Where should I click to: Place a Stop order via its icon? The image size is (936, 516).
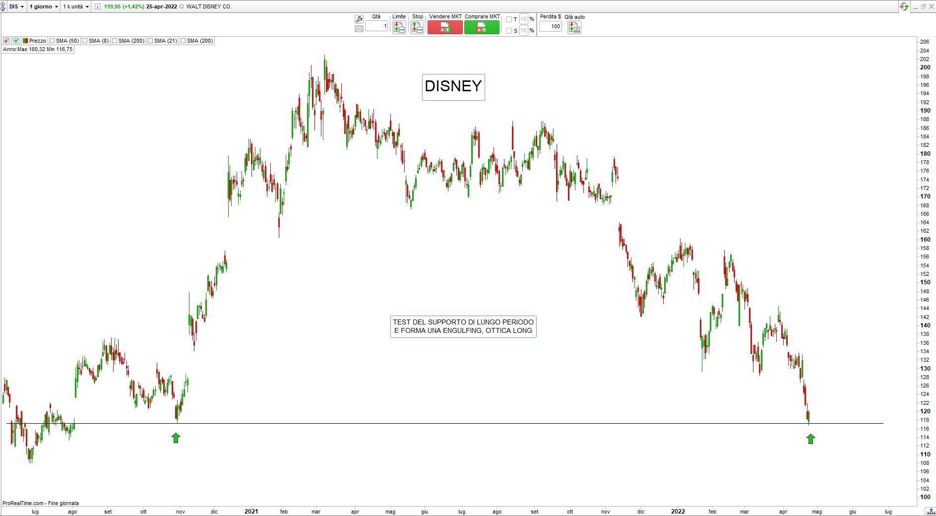point(417,27)
